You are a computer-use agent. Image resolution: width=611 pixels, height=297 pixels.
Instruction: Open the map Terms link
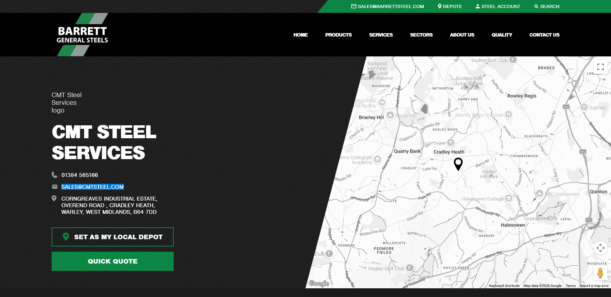click(571, 286)
